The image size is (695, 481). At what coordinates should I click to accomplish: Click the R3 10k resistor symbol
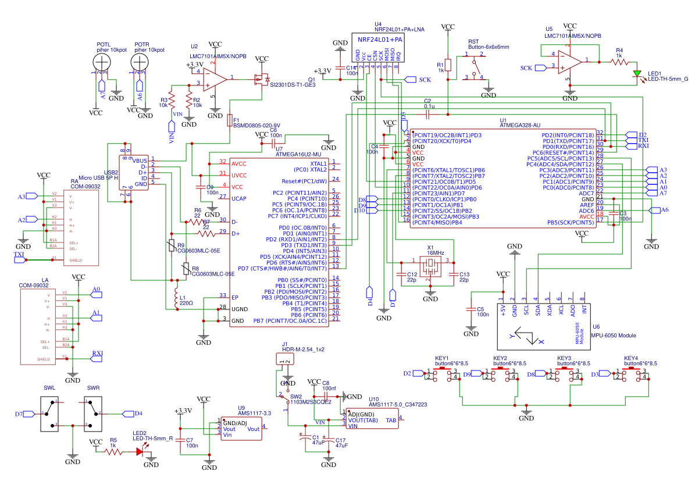point(172,102)
